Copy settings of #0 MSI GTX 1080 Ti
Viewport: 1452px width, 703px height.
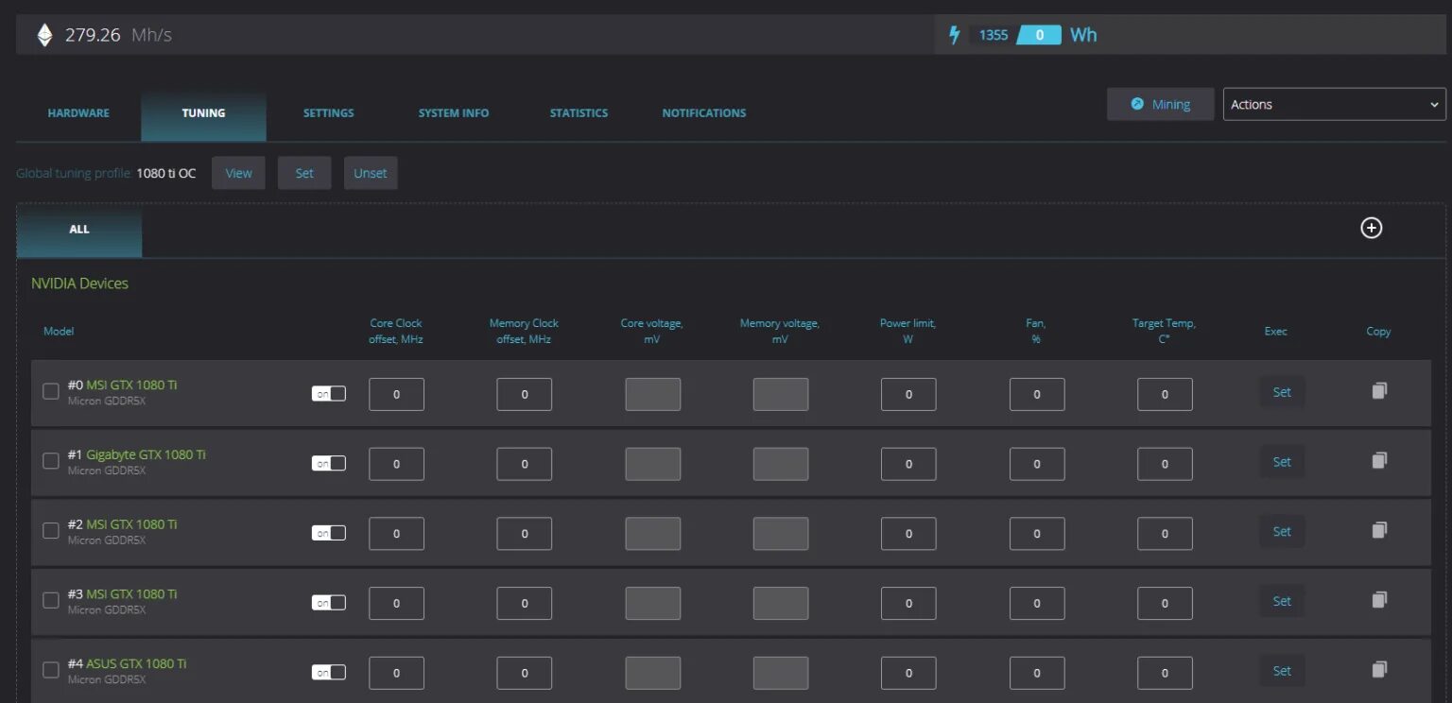click(x=1379, y=390)
